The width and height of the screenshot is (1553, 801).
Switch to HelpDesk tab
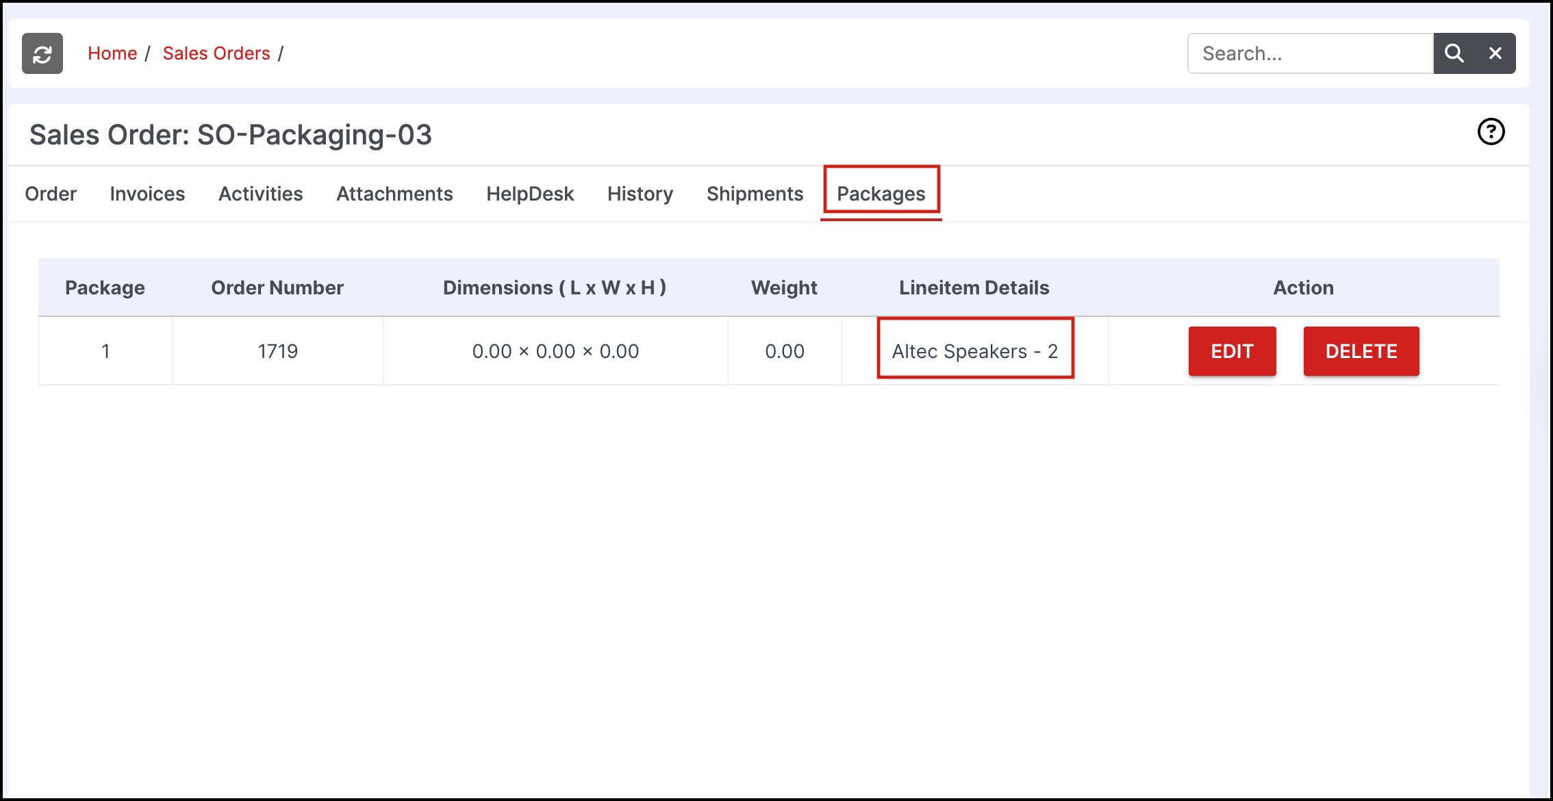coord(530,194)
